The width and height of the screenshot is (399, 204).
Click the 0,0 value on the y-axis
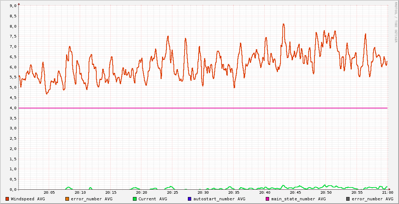coord(12,190)
